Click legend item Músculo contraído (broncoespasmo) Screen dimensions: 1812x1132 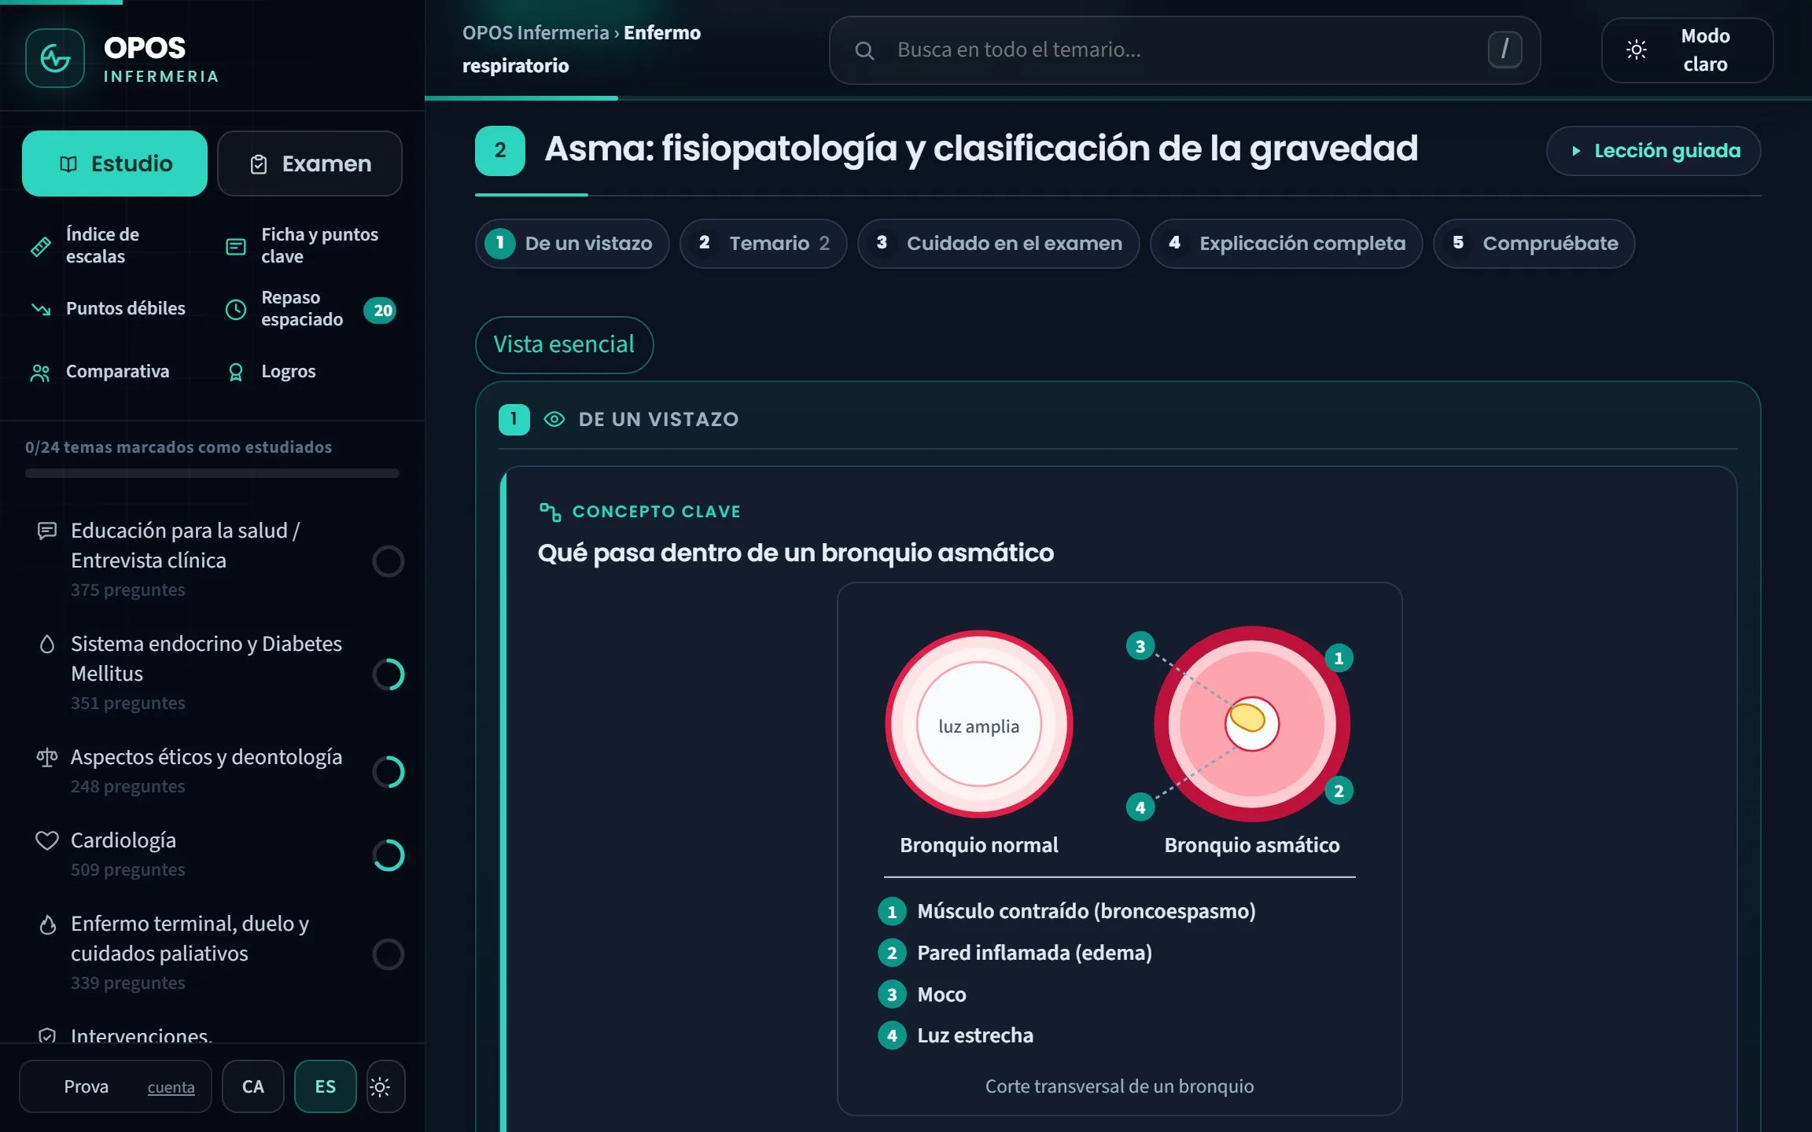(1067, 912)
